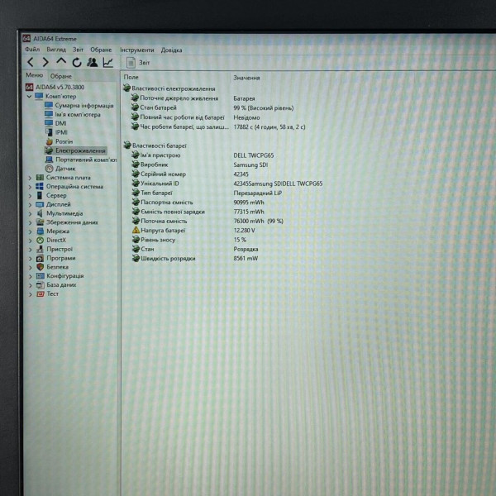The width and height of the screenshot is (496, 496).
Task: Expand the Операційна система node
Action: click(x=30, y=187)
